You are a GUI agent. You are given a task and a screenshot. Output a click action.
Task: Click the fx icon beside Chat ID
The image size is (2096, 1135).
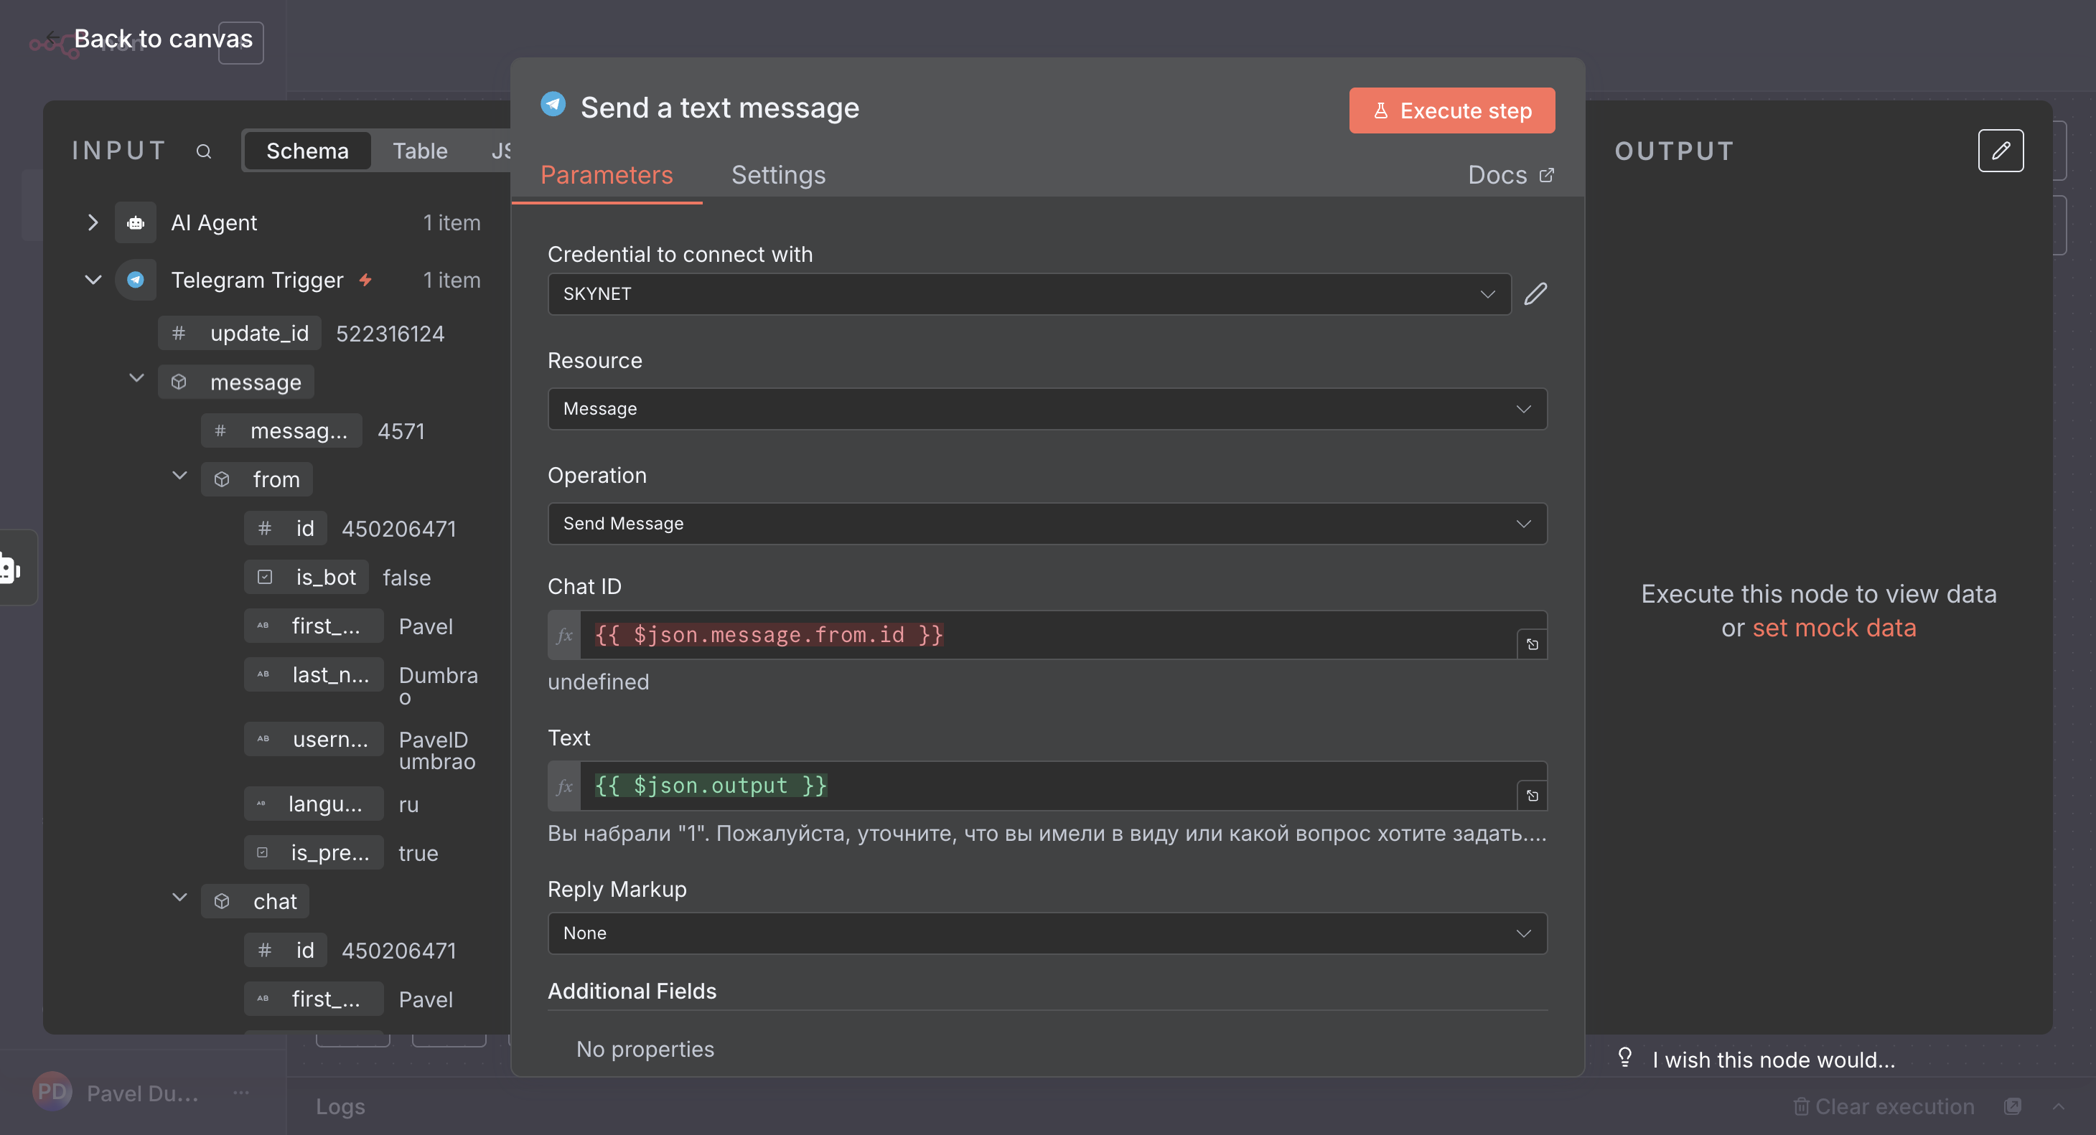(565, 635)
